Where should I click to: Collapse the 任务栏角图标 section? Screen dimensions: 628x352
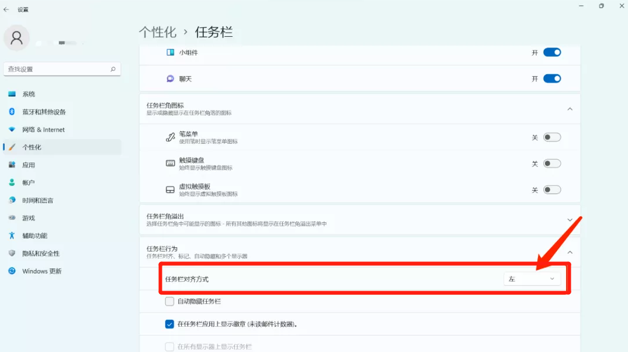[x=570, y=109]
